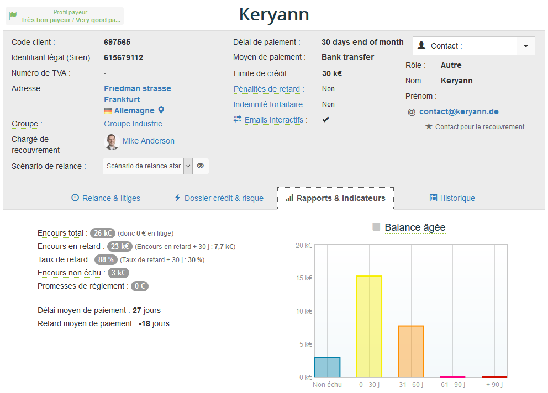The image size is (548, 393).
Task: Click Mike Anderson's avatar photo
Action: click(x=112, y=141)
